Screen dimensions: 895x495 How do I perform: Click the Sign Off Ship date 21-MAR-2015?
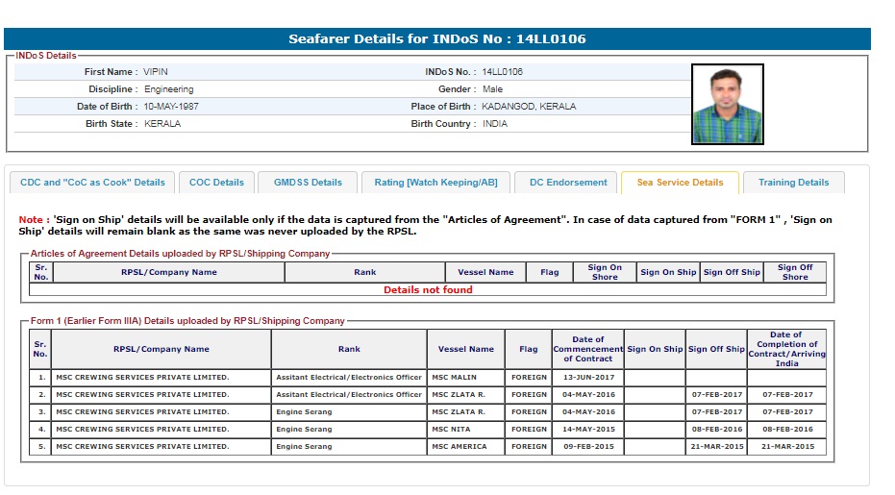715,447
